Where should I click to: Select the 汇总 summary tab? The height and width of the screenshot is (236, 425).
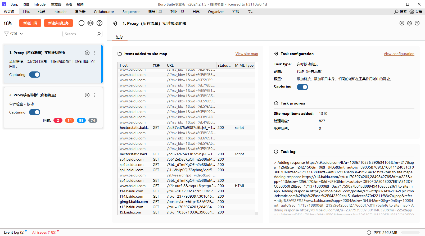click(120, 37)
